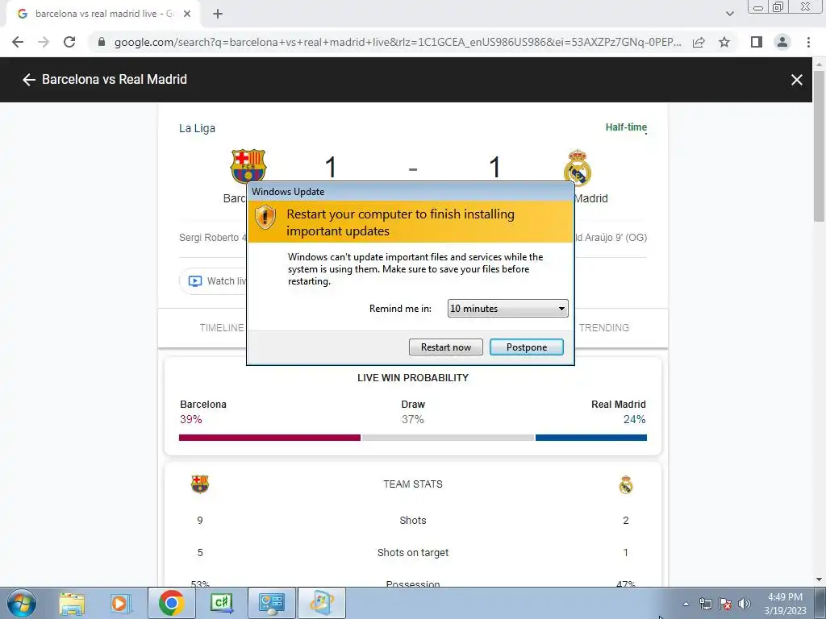The width and height of the screenshot is (826, 619).
Task: Show hidden tray icons arrow
Action: (x=686, y=604)
